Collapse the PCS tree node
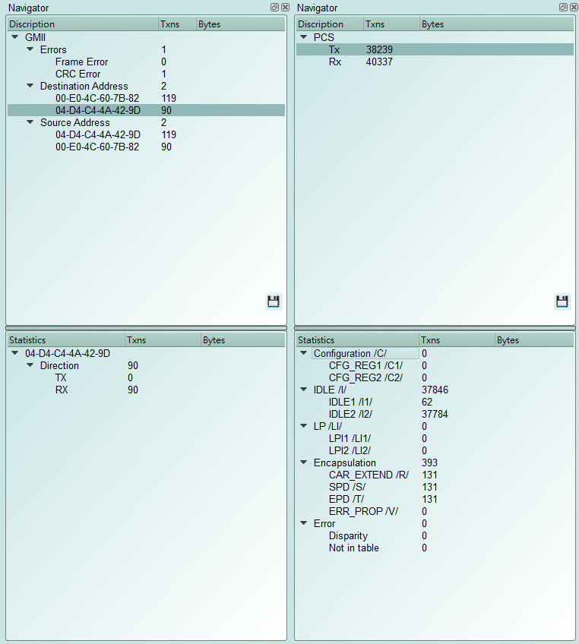579x644 pixels. point(304,37)
